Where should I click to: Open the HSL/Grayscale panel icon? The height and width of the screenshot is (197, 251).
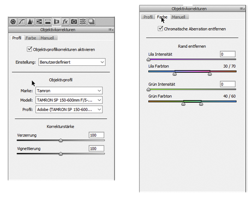click(39, 22)
